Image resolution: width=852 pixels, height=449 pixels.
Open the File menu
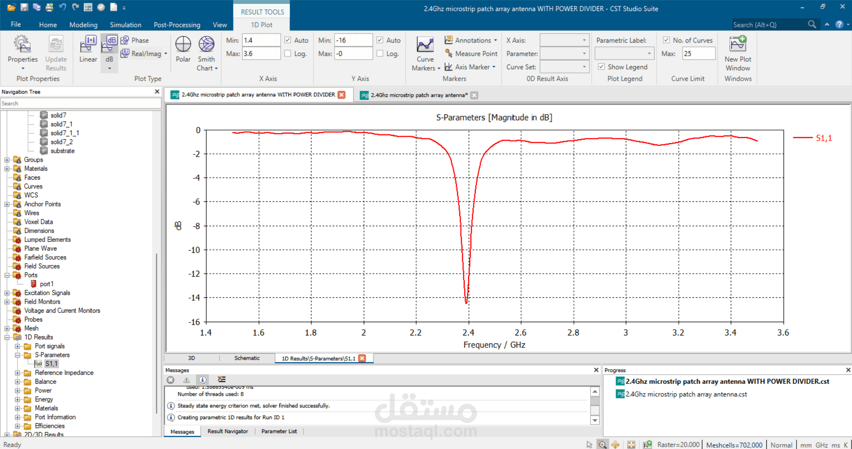[16, 24]
